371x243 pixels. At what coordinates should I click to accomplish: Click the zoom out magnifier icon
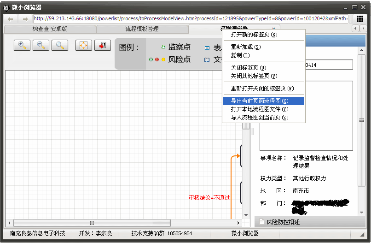point(41,45)
